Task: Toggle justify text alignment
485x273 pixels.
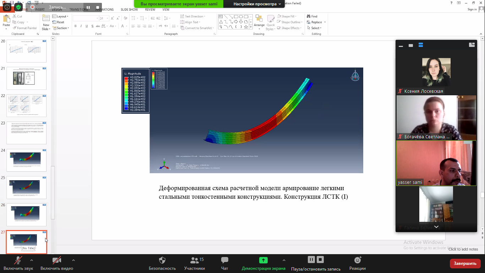Action: pos(150,26)
